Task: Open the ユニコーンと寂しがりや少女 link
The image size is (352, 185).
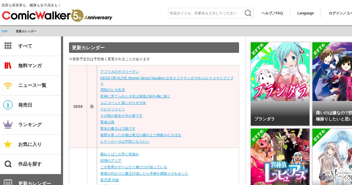Action: 123,103
